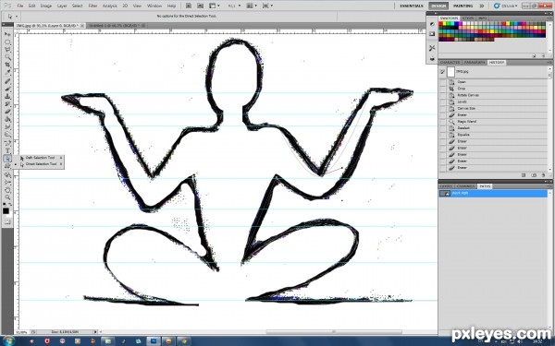Select the Lasso tool
The width and height of the screenshot is (555, 346).
point(7,50)
